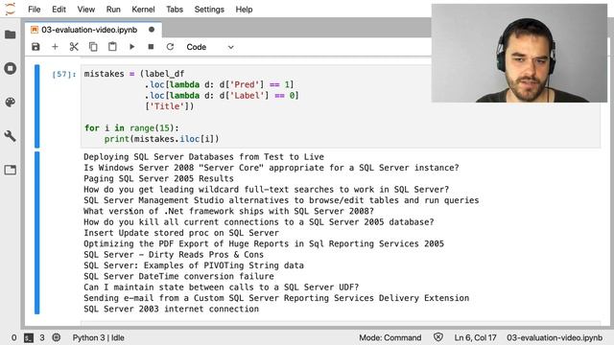The width and height of the screenshot is (614, 345).
Task: Click the '0' count in status bar
Action: click(x=14, y=337)
